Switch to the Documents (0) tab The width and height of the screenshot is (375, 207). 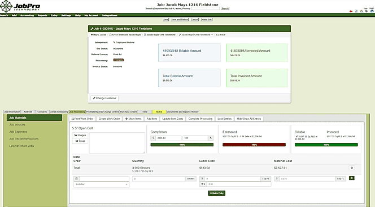174,112
